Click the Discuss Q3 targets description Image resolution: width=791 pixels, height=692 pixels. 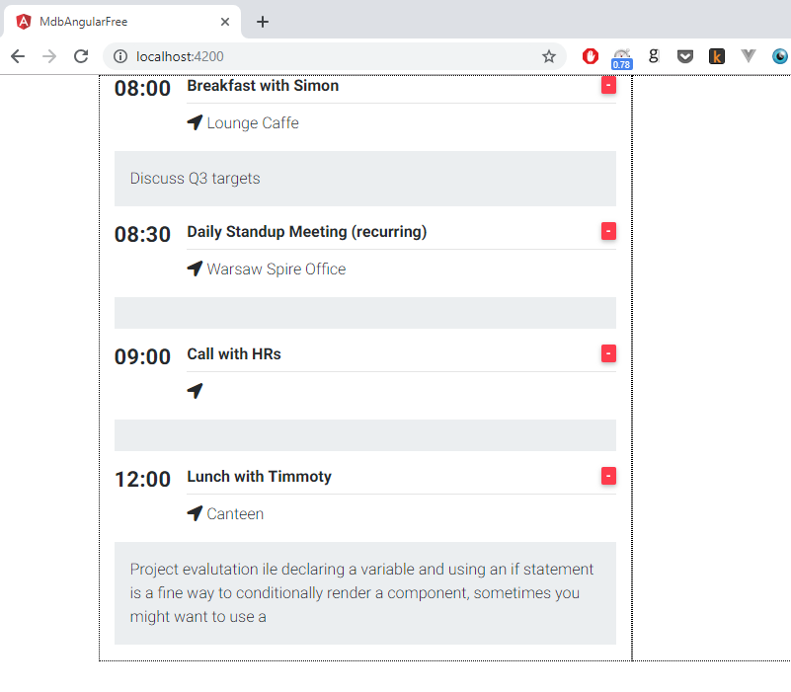[x=196, y=179]
